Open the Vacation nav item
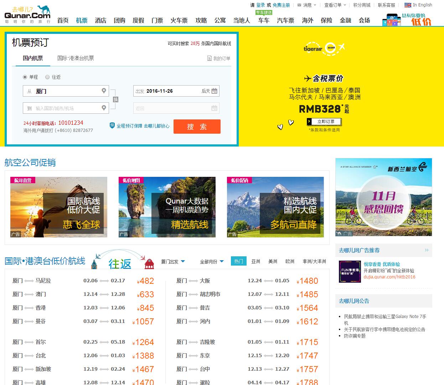The width and height of the screenshot is (444, 385). [138, 21]
